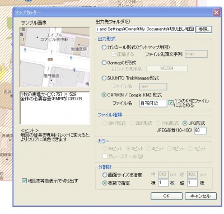Toggle グレースケール checkbox
This screenshot has width=224, height=214.
pyautogui.click(x=105, y=156)
